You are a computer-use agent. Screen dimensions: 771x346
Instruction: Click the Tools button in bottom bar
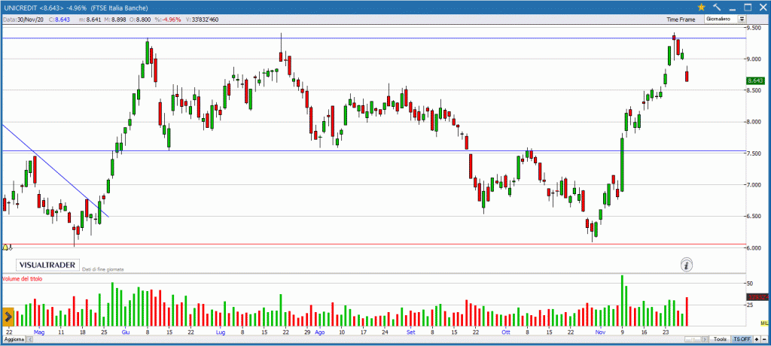(x=720, y=340)
